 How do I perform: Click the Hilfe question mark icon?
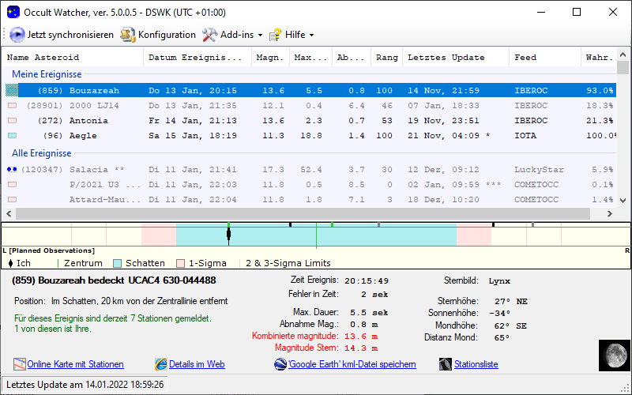276,35
